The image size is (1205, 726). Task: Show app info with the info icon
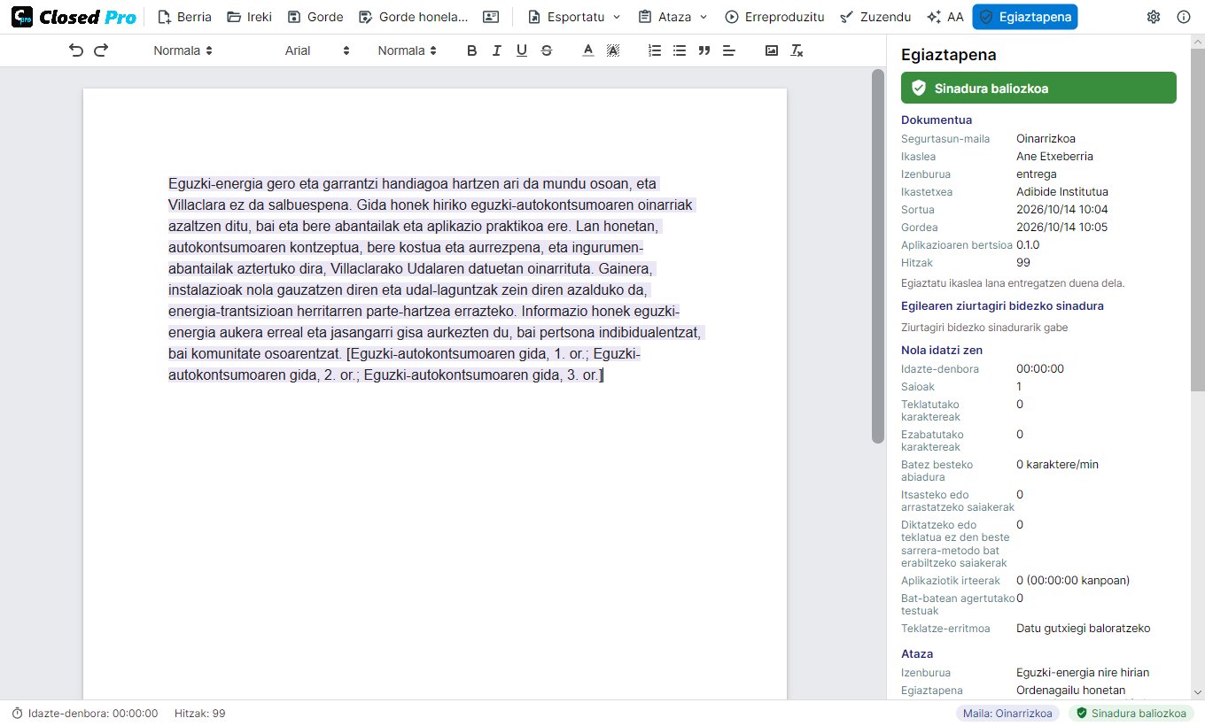(x=1184, y=17)
